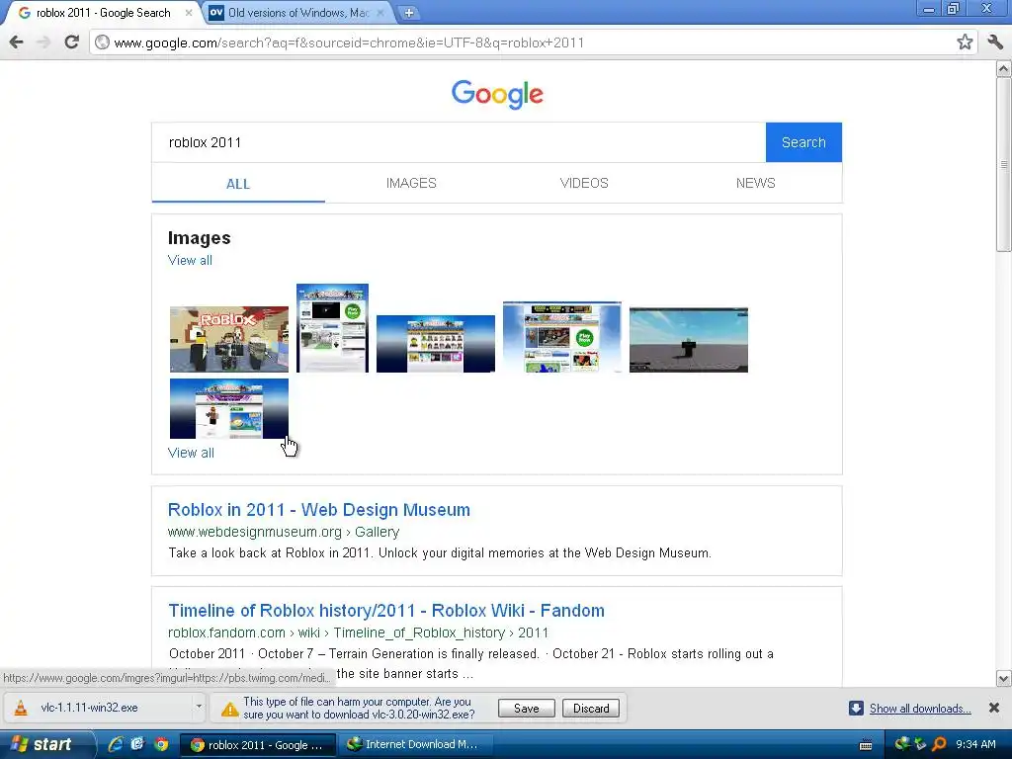Click the page scrollbar up arrow

(x=1004, y=68)
